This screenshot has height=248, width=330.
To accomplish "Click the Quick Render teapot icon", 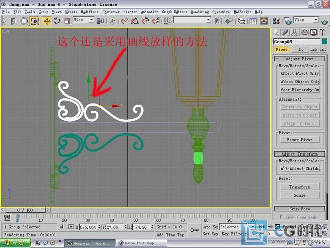I will [x=324, y=21].
